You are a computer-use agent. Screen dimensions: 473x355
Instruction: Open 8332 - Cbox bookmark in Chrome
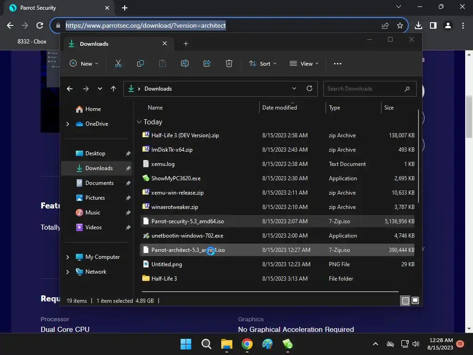click(x=32, y=41)
